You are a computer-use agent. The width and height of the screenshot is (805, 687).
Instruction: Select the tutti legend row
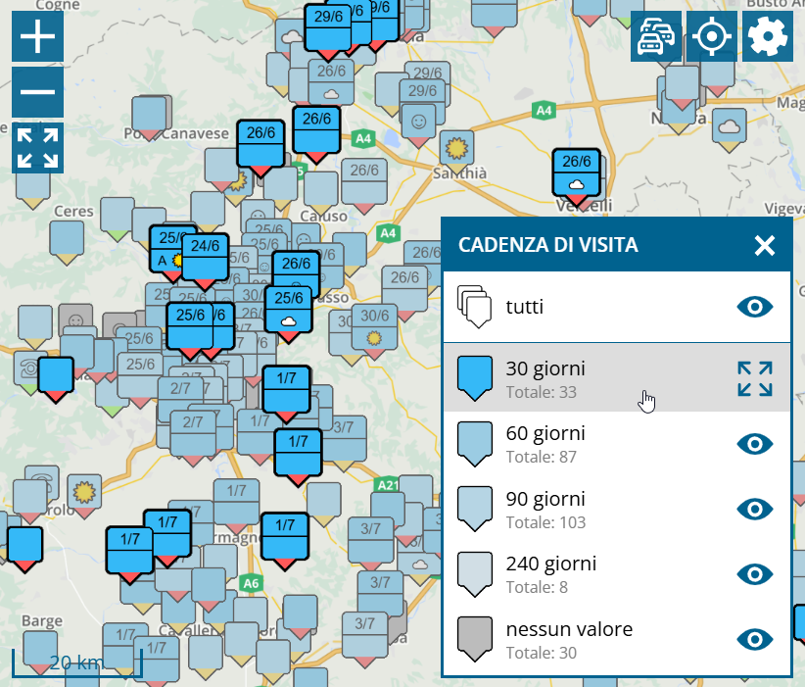pos(617,307)
